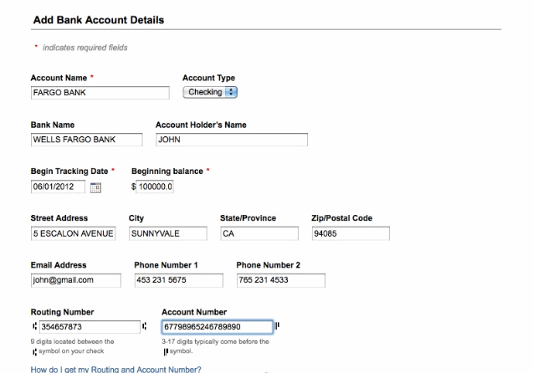Select the Beginning balance amount field
The height and width of the screenshot is (373, 533).
point(155,186)
